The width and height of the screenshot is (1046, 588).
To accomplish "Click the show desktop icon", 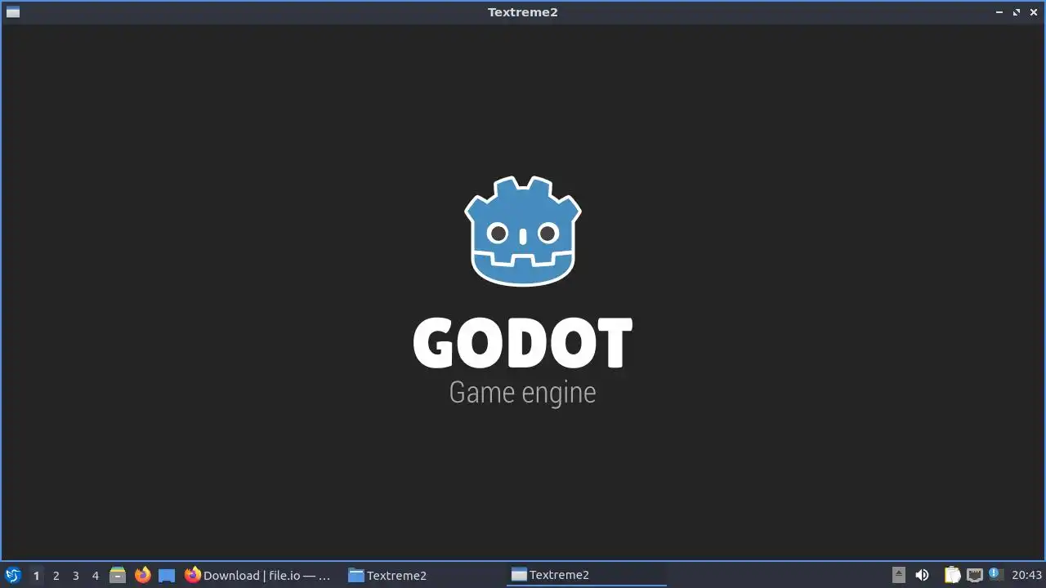I will (167, 575).
